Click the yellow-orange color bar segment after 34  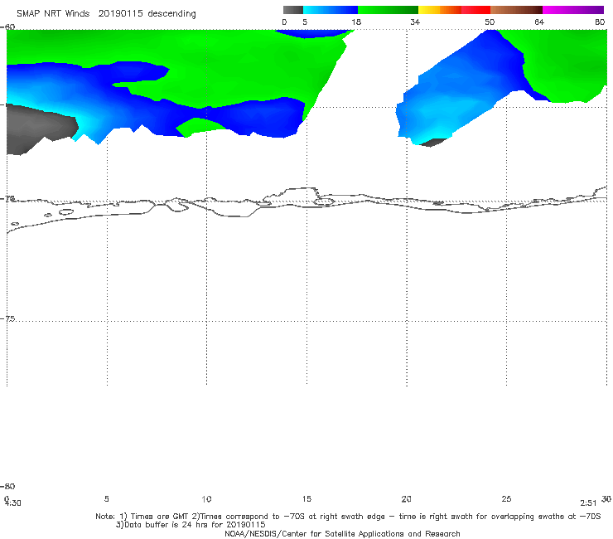point(439,10)
